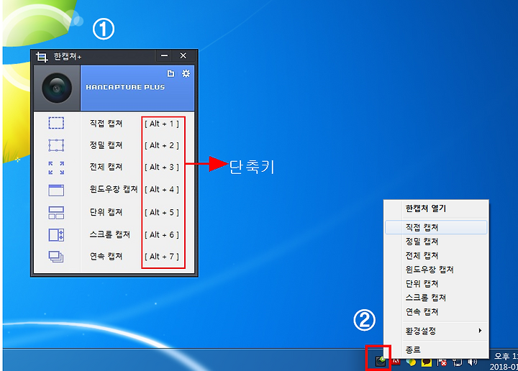The width and height of the screenshot is (518, 371).
Task: Select 한캡쳐 열기 in the context menu
Action: pyautogui.click(x=436, y=209)
